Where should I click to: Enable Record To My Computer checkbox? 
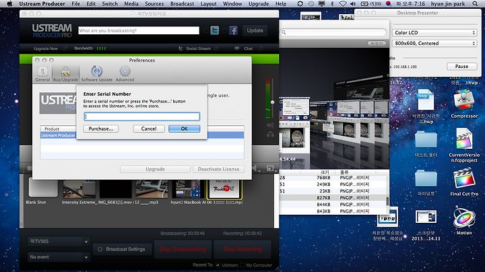tap(243, 265)
